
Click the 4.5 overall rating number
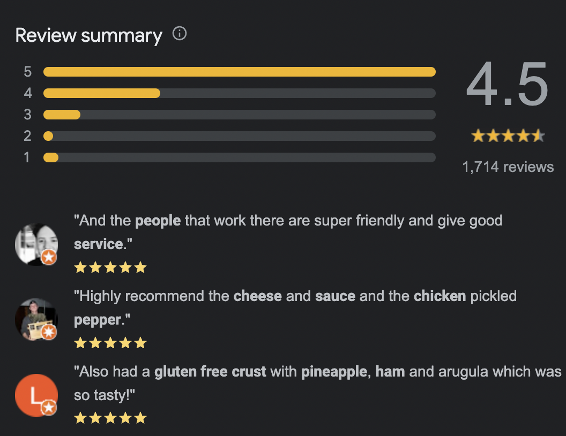[508, 84]
